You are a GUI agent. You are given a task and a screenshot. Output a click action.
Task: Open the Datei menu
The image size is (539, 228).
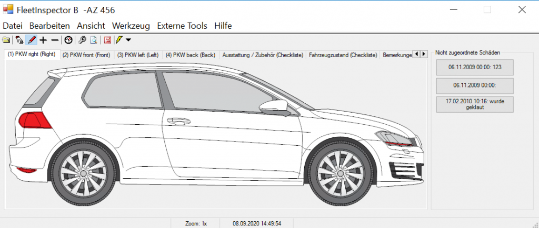click(13, 26)
